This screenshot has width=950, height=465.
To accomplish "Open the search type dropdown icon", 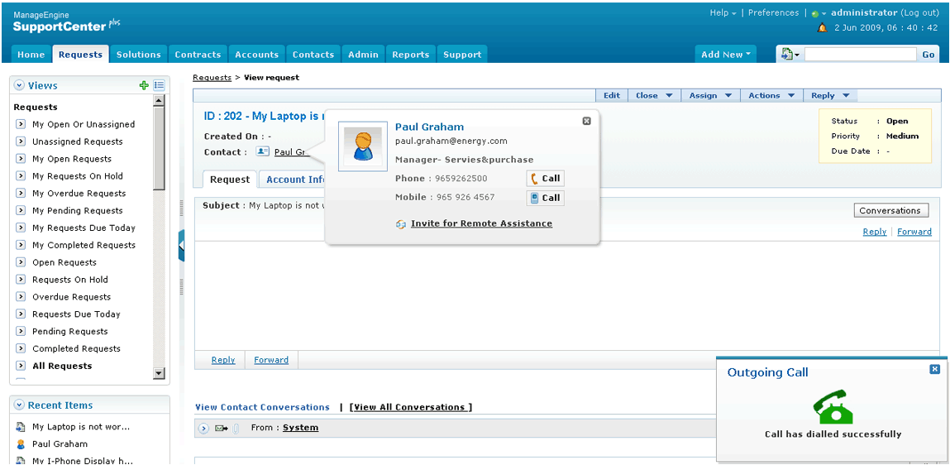I will click(x=790, y=55).
